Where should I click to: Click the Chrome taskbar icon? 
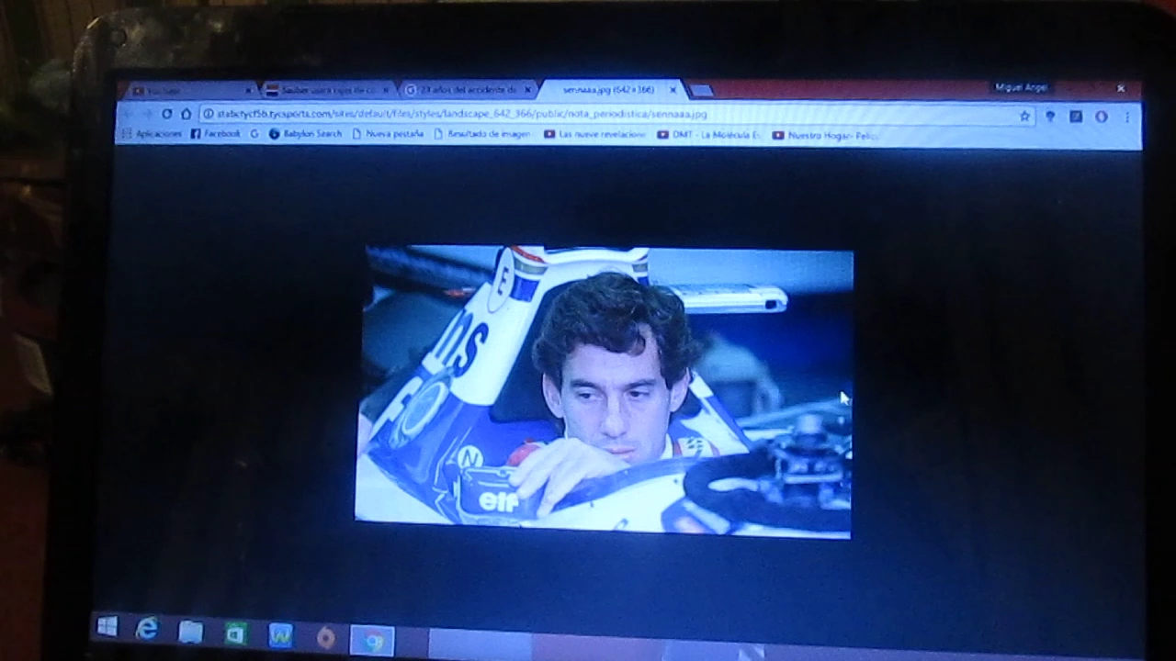click(x=372, y=641)
